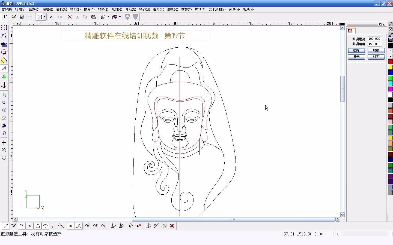
Task: Open a file with the Open folder icon
Action: pos(13,17)
